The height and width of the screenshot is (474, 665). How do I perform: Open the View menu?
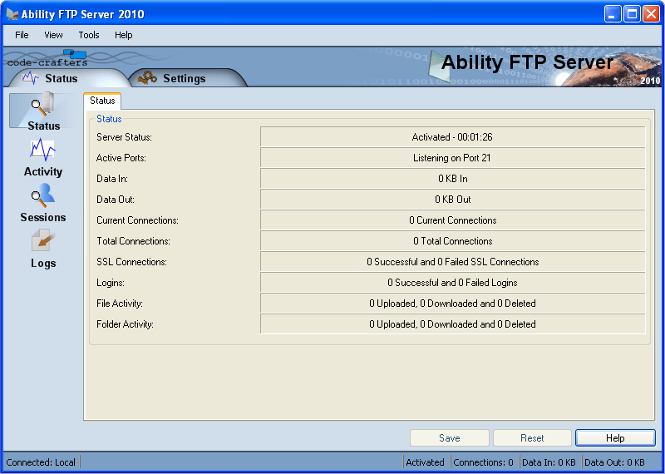click(53, 35)
